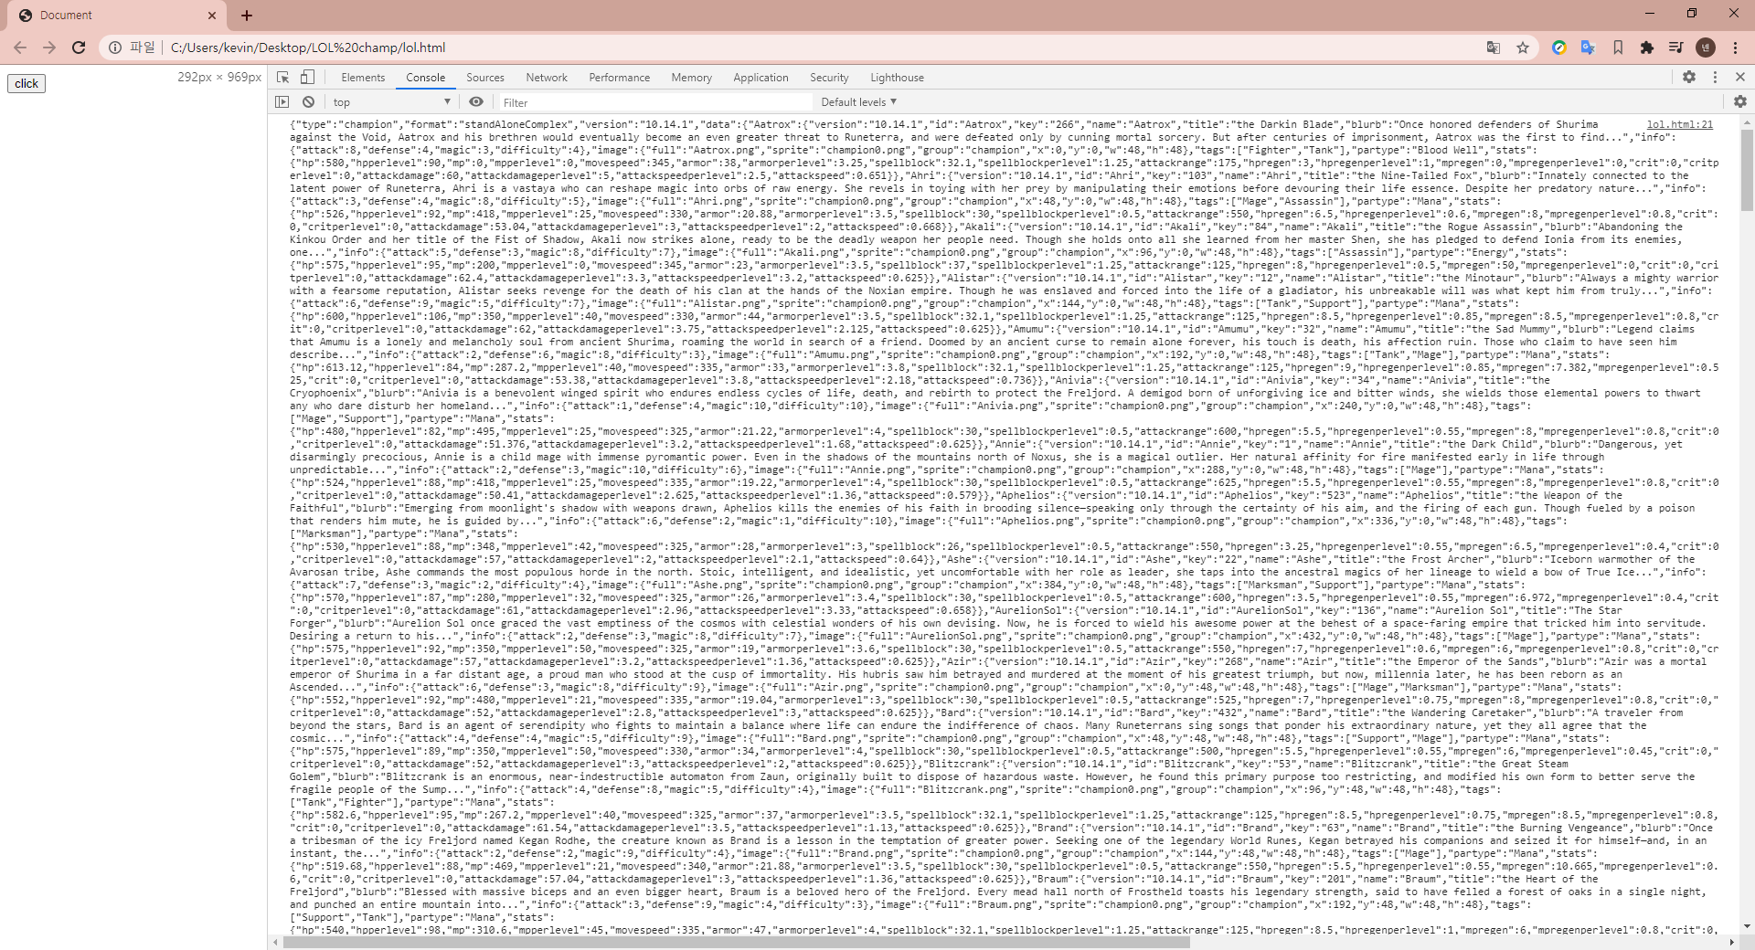Open the colorful pen circle extension
Image resolution: width=1755 pixels, height=950 pixels.
tap(1559, 47)
